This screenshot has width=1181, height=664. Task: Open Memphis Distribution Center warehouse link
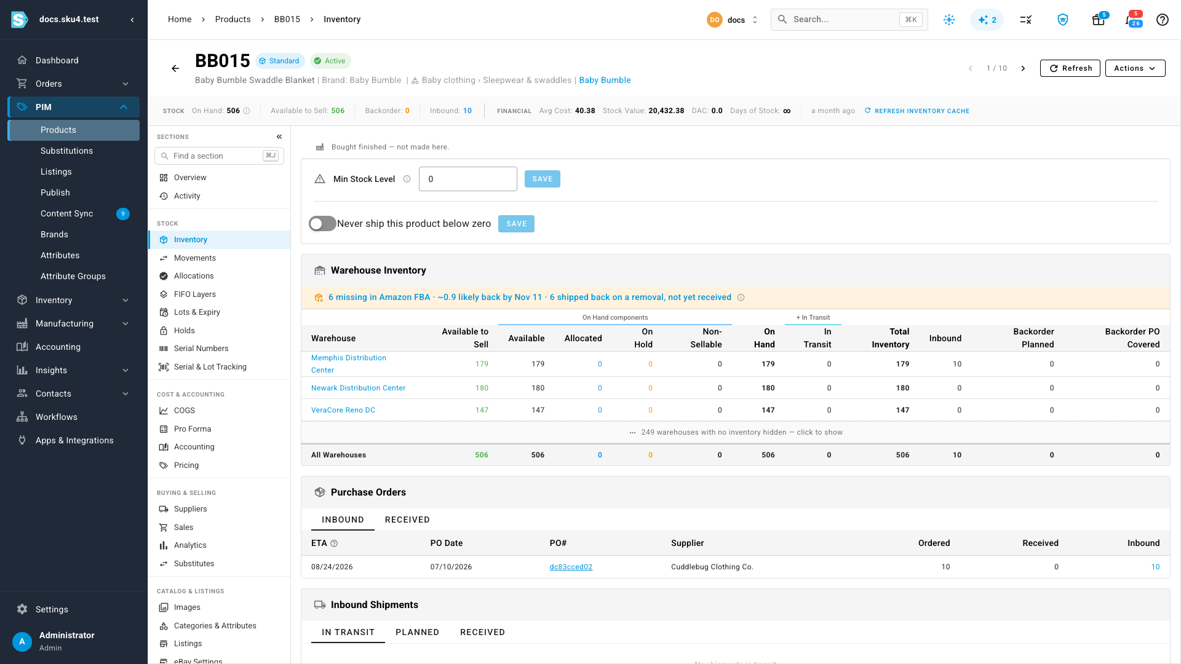(x=349, y=364)
